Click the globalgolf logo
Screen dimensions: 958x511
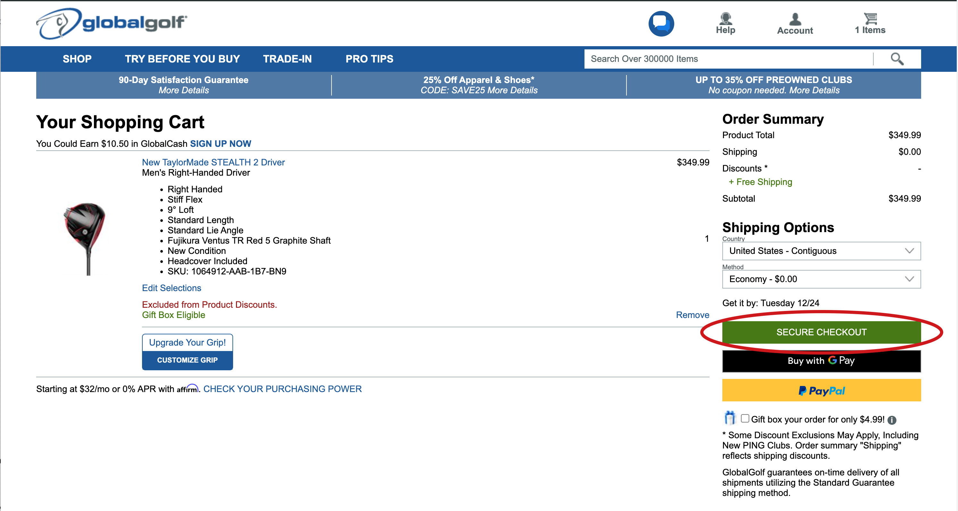pos(112,23)
